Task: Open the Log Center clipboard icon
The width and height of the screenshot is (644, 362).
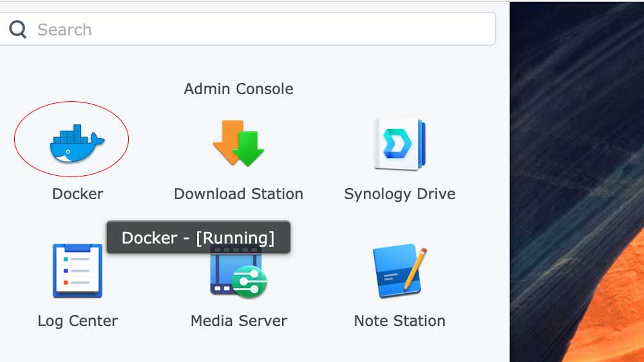Action: click(77, 271)
